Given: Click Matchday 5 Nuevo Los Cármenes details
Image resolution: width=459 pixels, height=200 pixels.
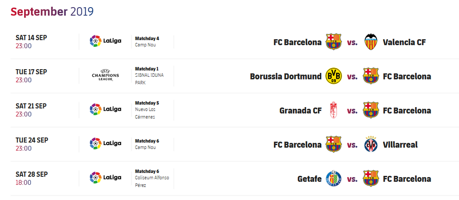Looking at the screenshot, I should [147, 110].
